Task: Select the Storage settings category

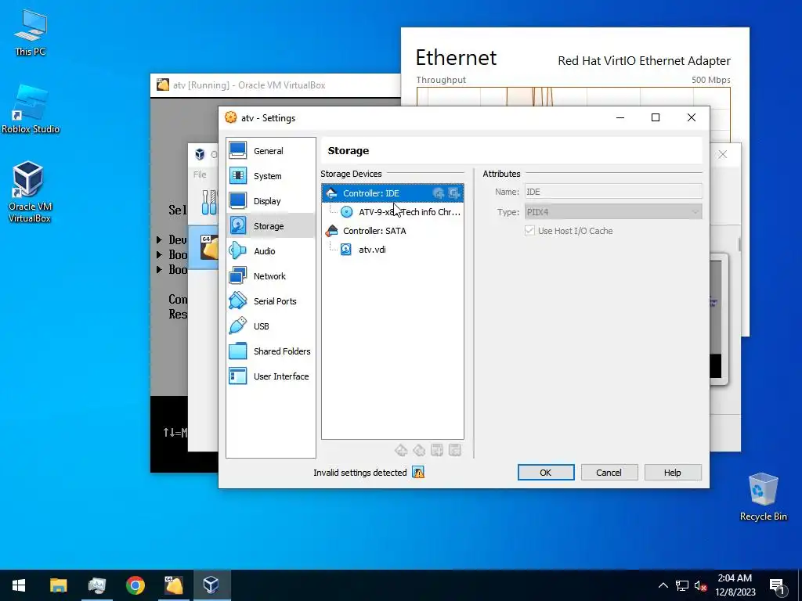Action: pos(270,226)
